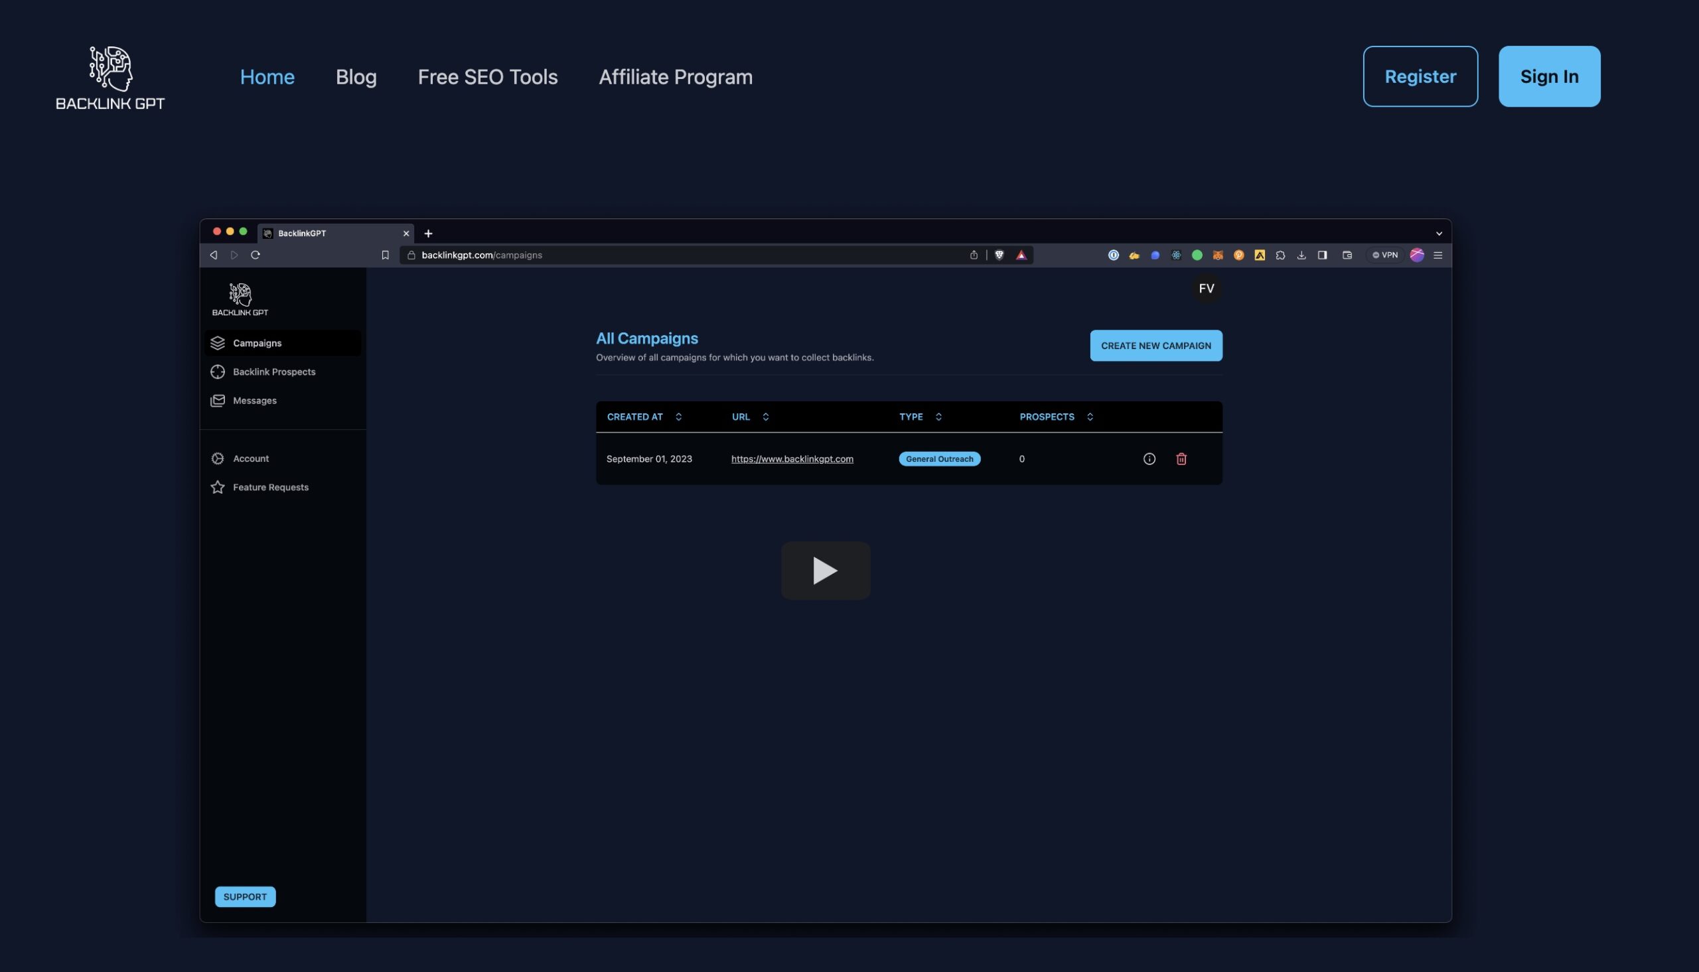Open the campaign info icon
1699x972 pixels.
(x=1149, y=458)
